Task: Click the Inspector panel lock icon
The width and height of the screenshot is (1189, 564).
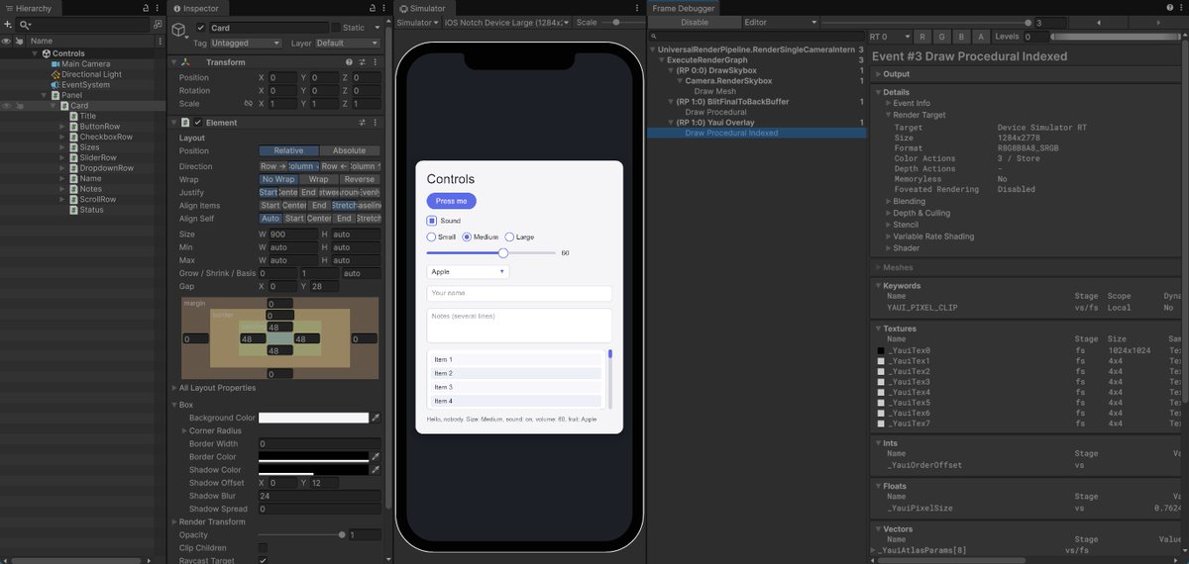Action: (x=373, y=8)
